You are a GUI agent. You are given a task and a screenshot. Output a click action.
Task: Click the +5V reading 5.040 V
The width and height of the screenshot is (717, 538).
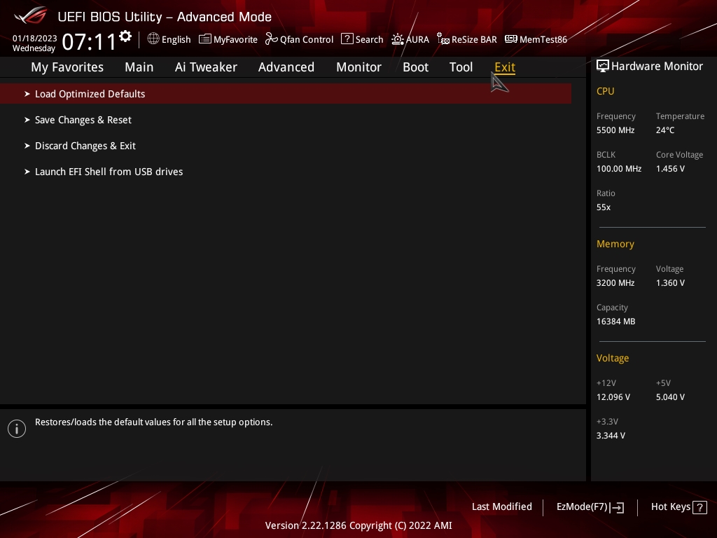point(670,397)
